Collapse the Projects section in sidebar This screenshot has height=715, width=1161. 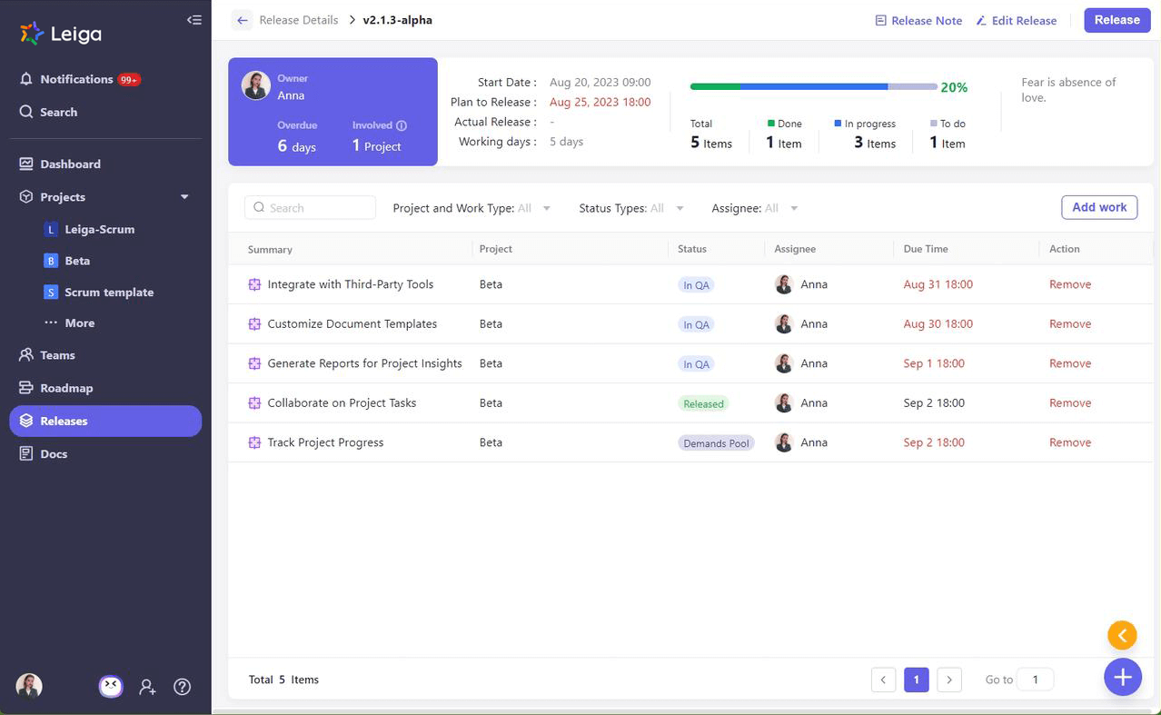click(184, 196)
